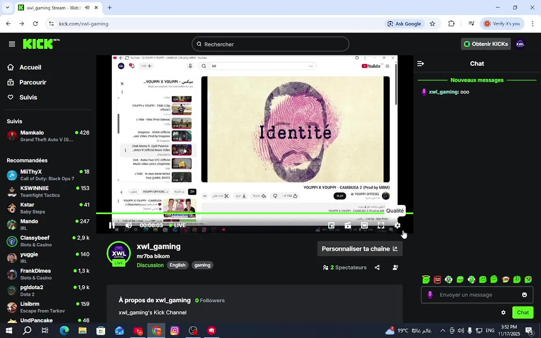The height and width of the screenshot is (338, 541).
Task: Click the 2 Spectateurs counter
Action: coord(345,267)
